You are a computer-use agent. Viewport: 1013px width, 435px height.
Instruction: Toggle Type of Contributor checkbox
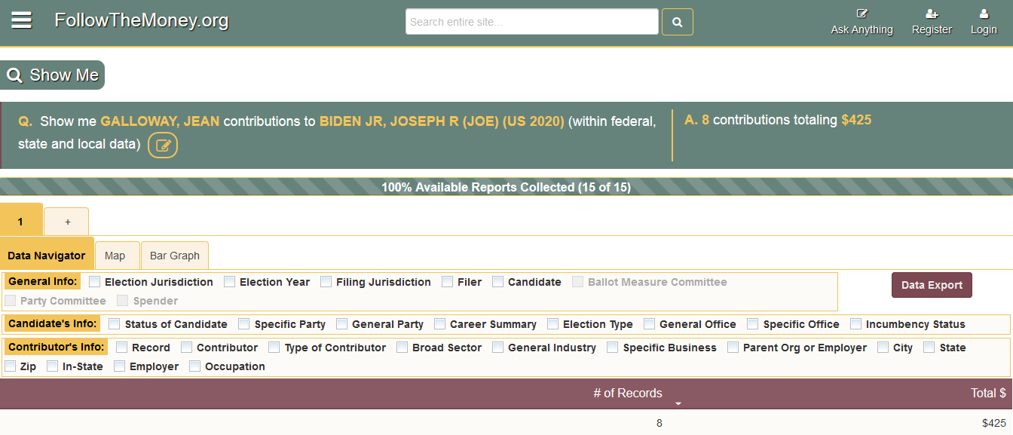274,347
